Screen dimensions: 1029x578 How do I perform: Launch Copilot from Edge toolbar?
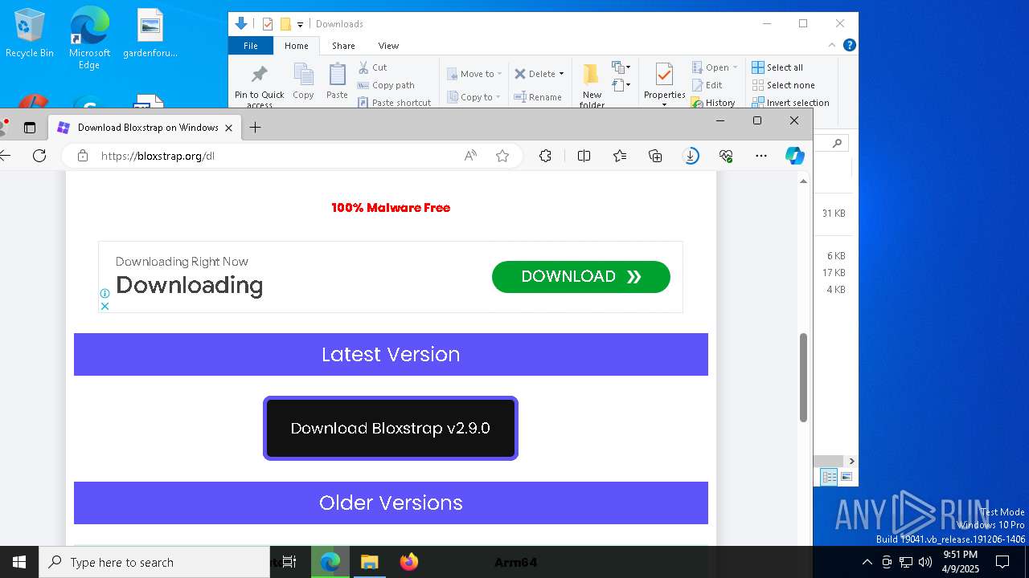pos(795,156)
